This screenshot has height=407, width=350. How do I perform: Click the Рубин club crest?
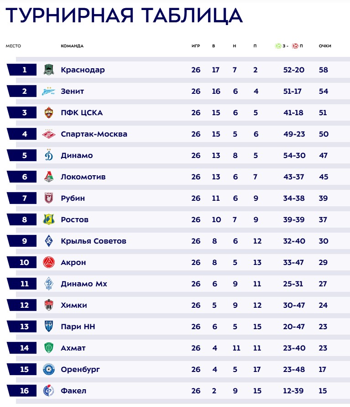49,198
